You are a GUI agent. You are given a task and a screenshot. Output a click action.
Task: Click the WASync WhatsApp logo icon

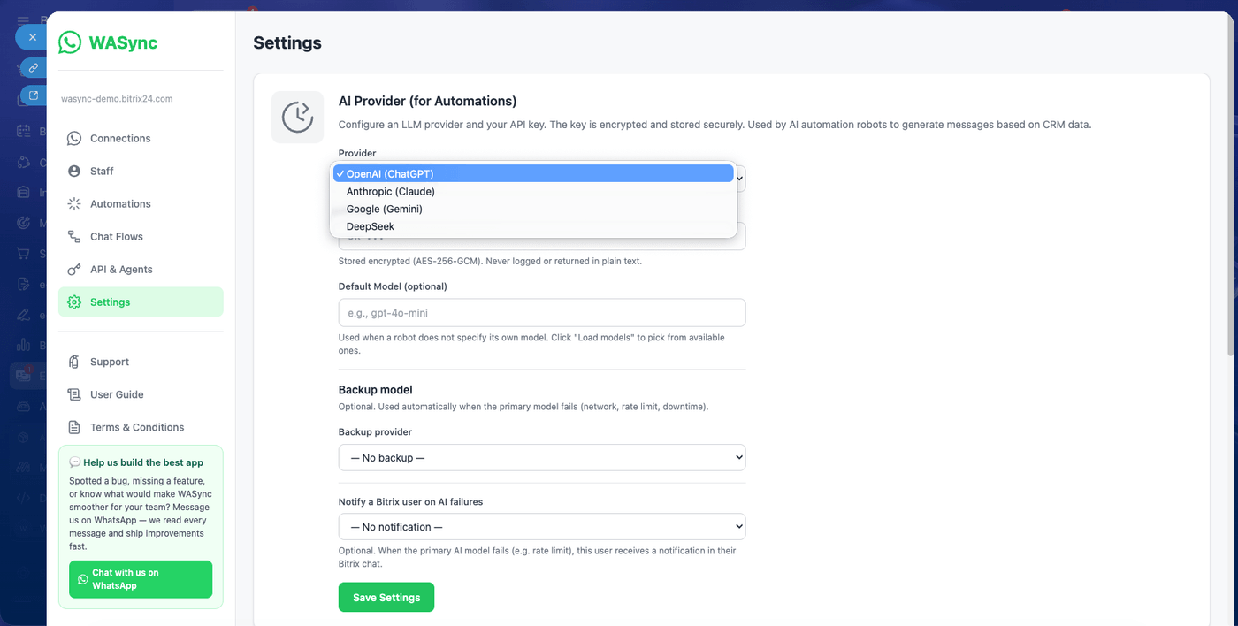pyautogui.click(x=70, y=42)
